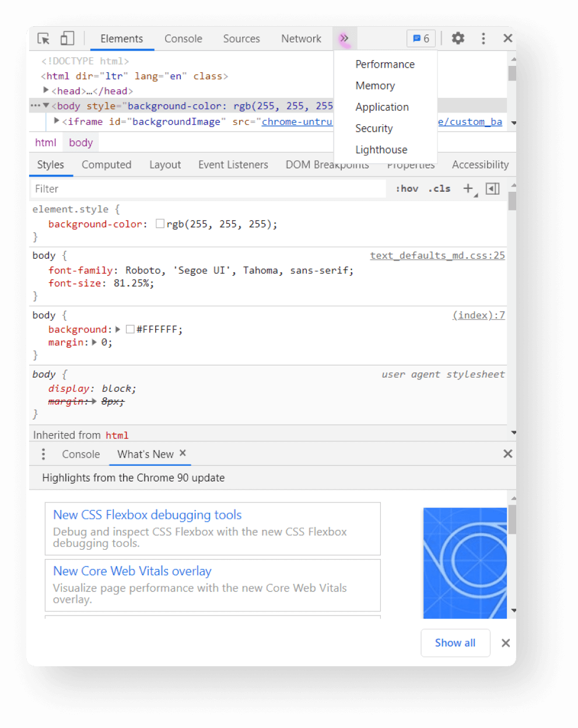The height and width of the screenshot is (728, 578).
Task: Expand the iframe backgroundImage node
Action: click(57, 121)
